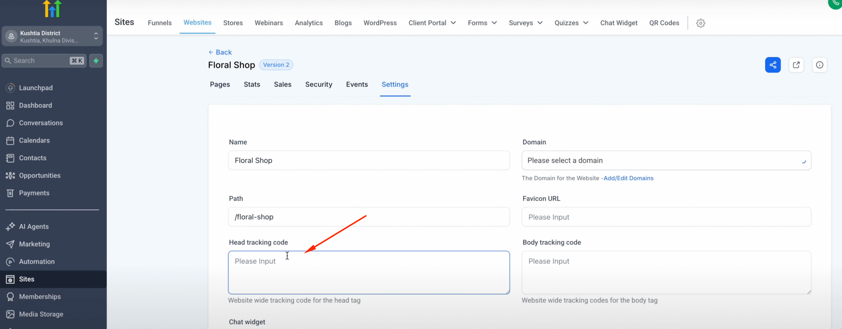Screen dimensions: 842x329
Task: Open Media Storage in the sidebar
Action: pos(41,314)
